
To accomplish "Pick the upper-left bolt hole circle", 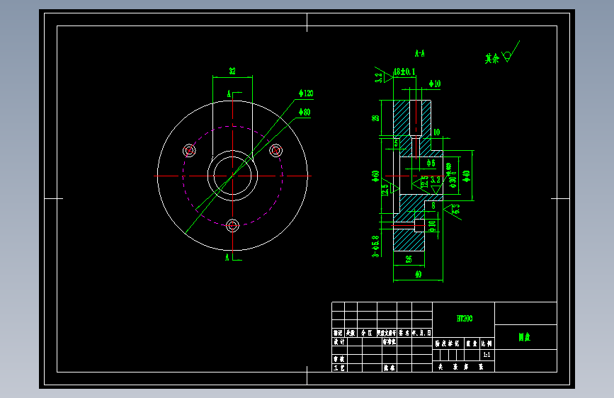I will pyautogui.click(x=189, y=150).
